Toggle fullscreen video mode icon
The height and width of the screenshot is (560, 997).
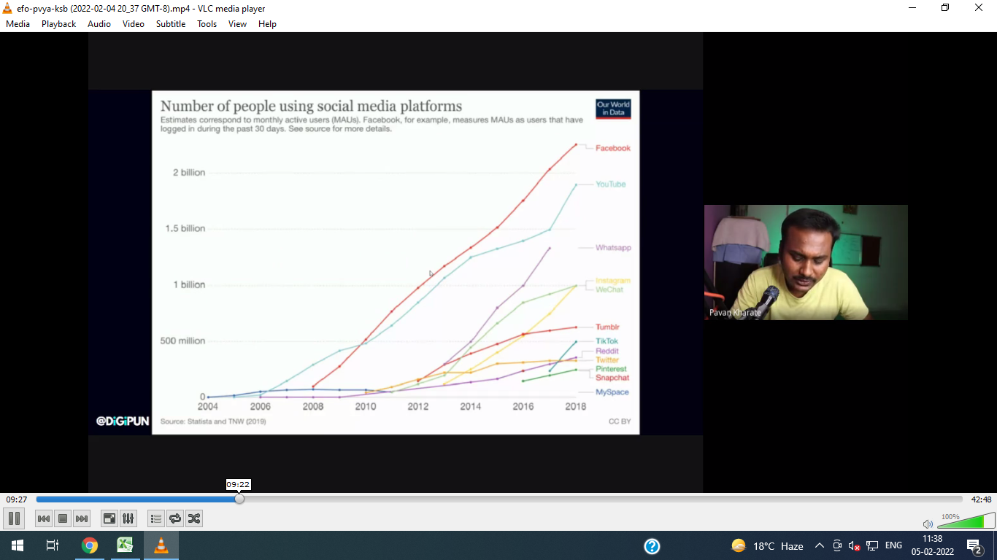[109, 518]
